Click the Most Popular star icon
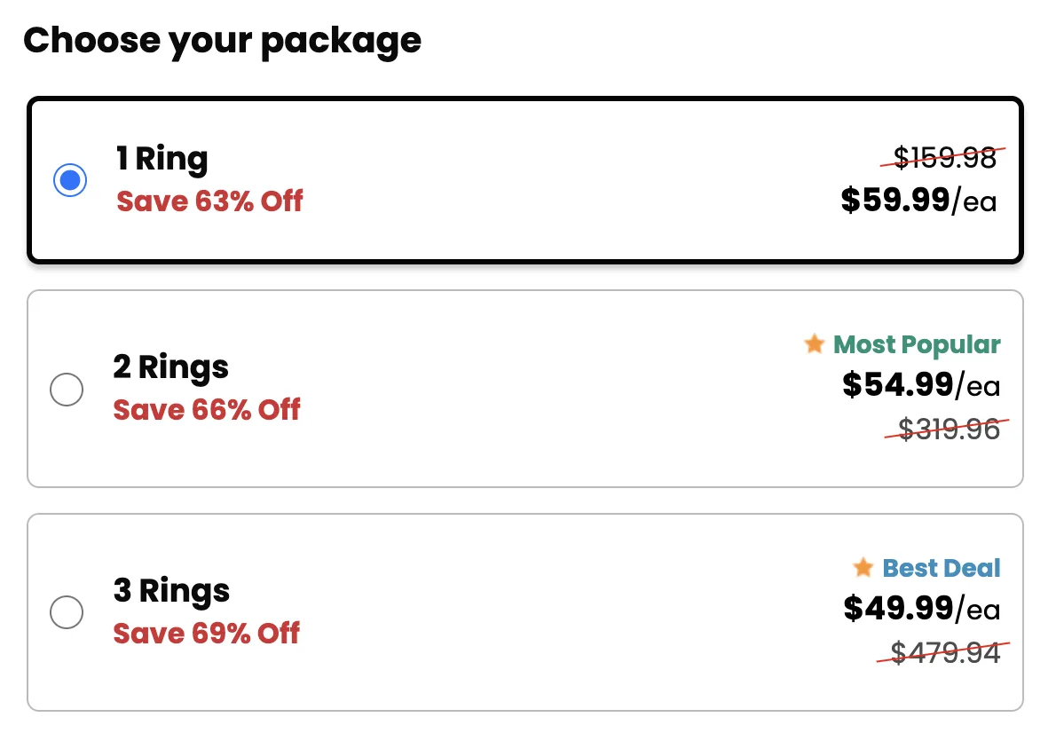Image resolution: width=1056 pixels, height=733 pixels. (x=815, y=344)
